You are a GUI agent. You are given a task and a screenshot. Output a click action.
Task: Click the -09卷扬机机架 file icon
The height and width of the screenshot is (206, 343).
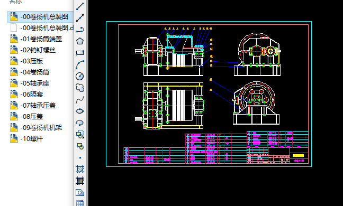14,128
